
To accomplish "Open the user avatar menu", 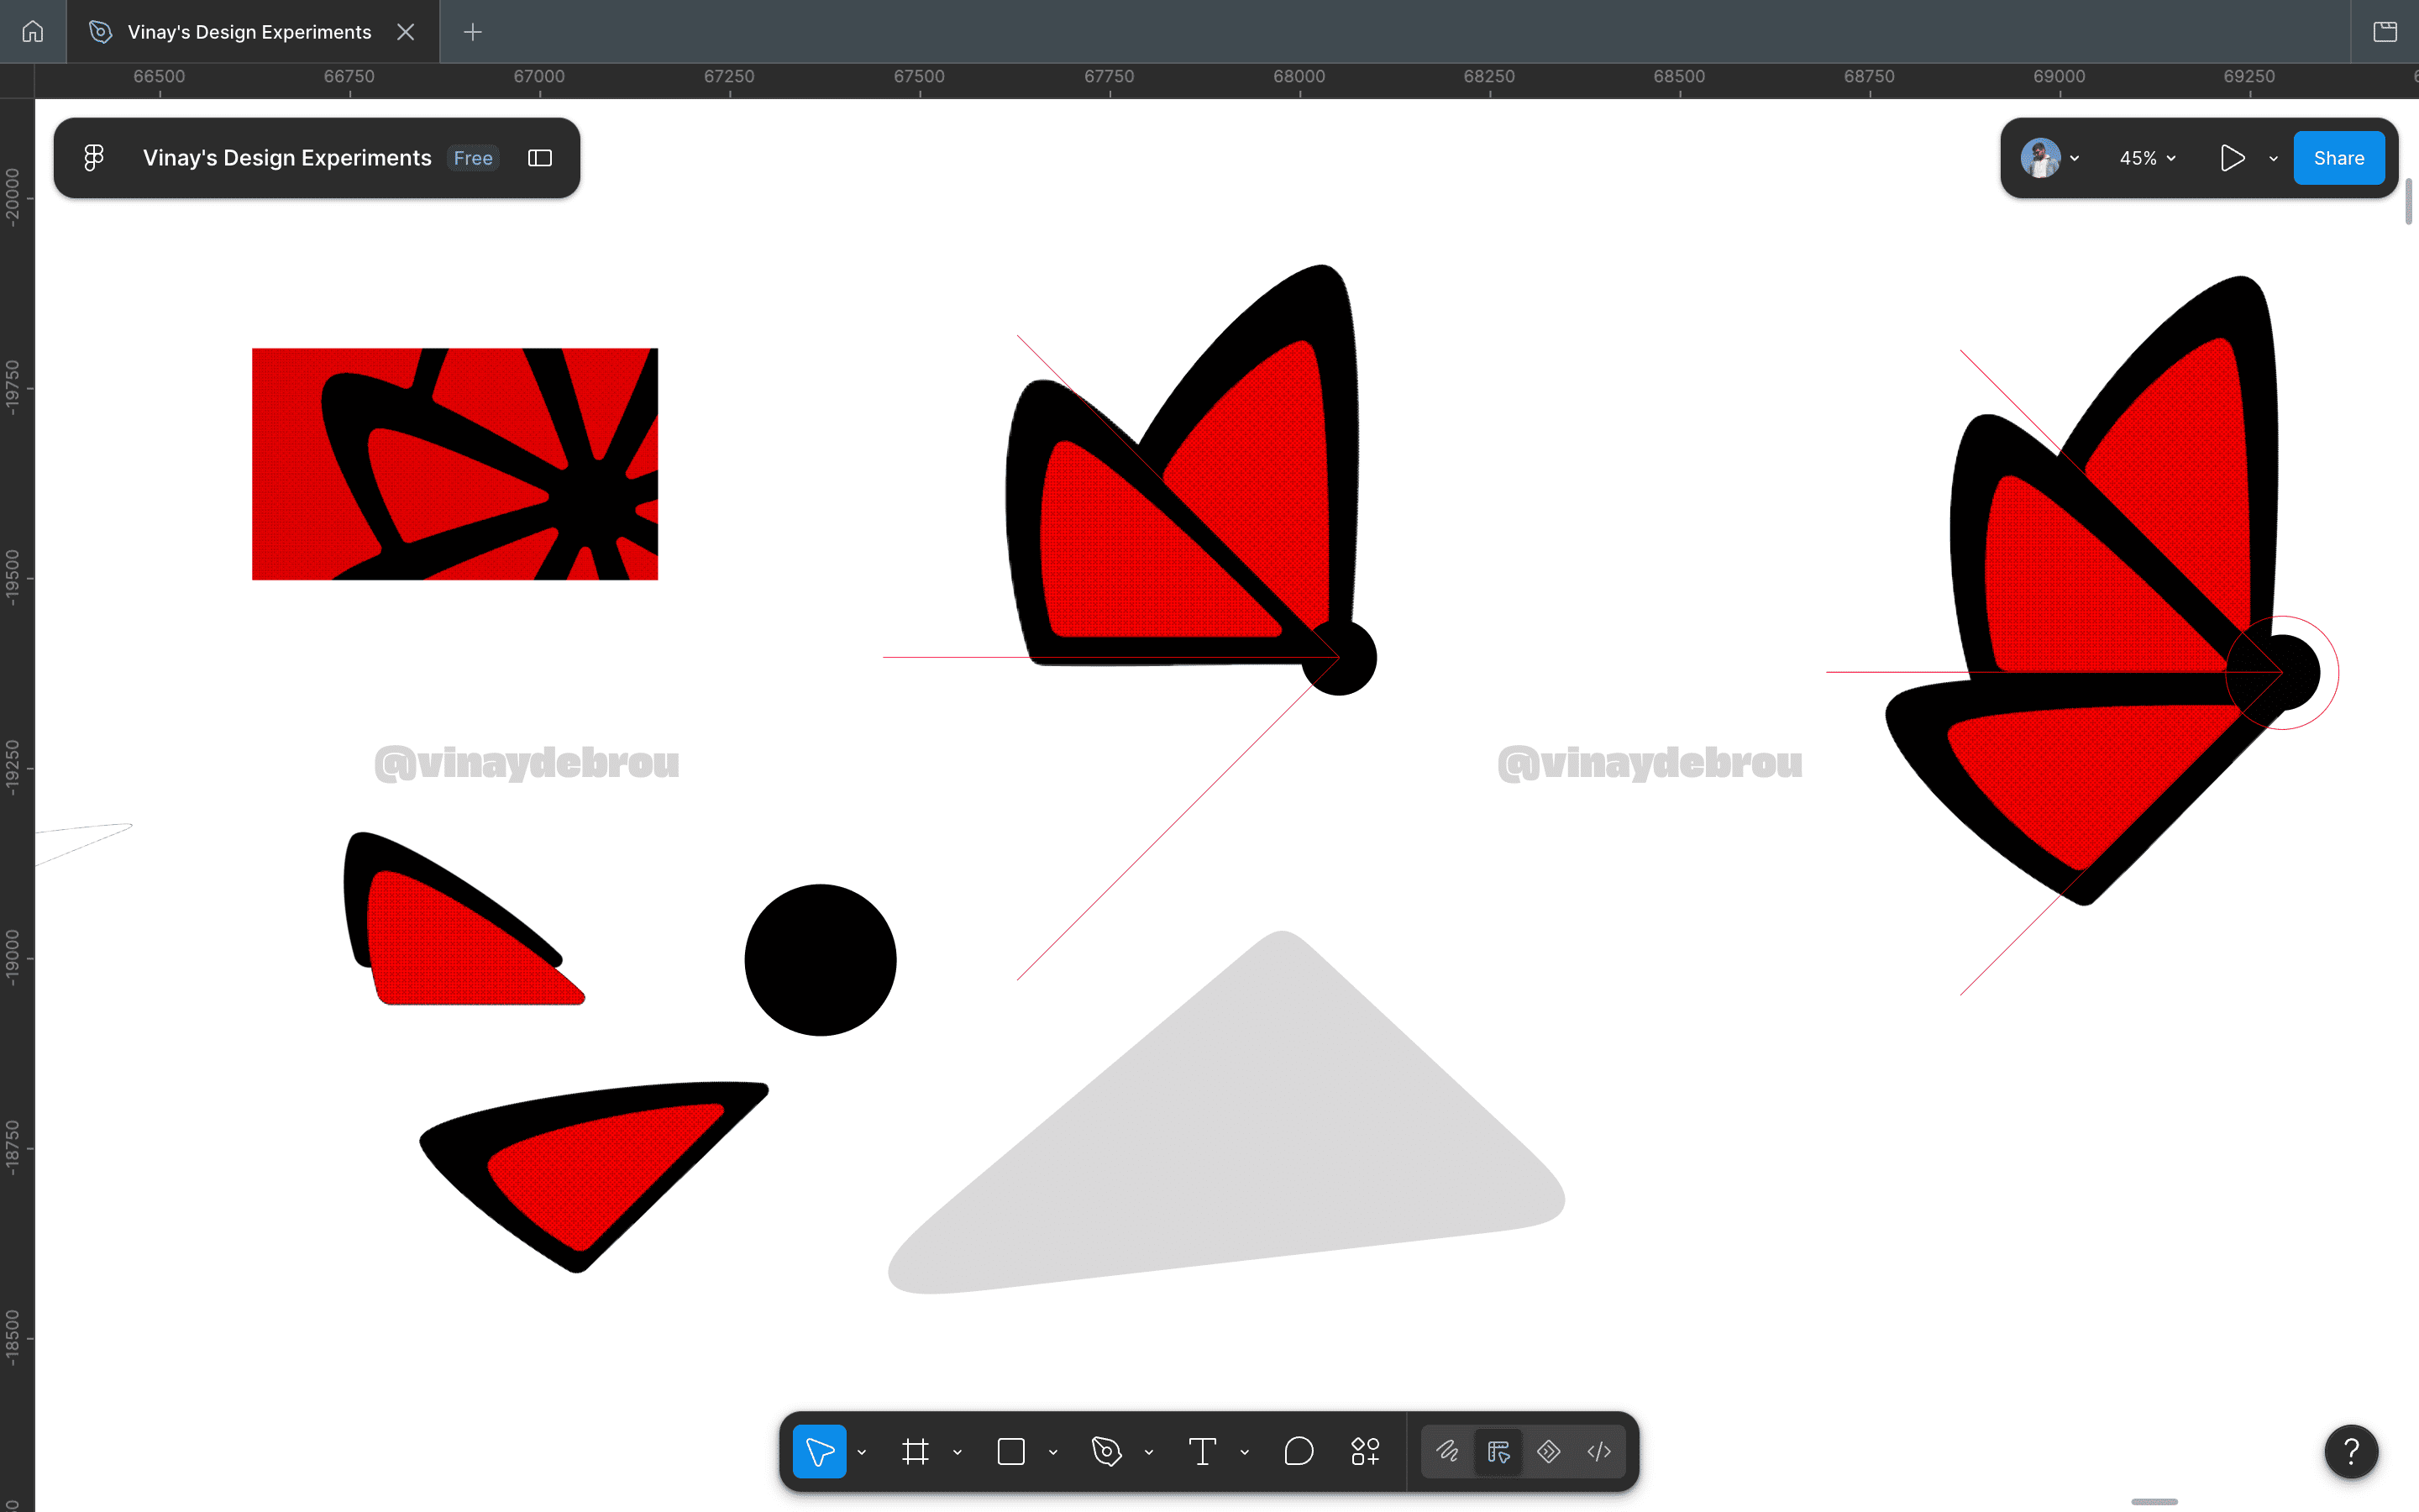I will click(2049, 158).
